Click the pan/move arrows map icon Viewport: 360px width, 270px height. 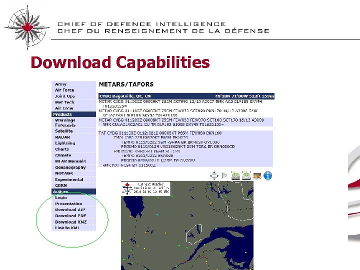click(214, 176)
